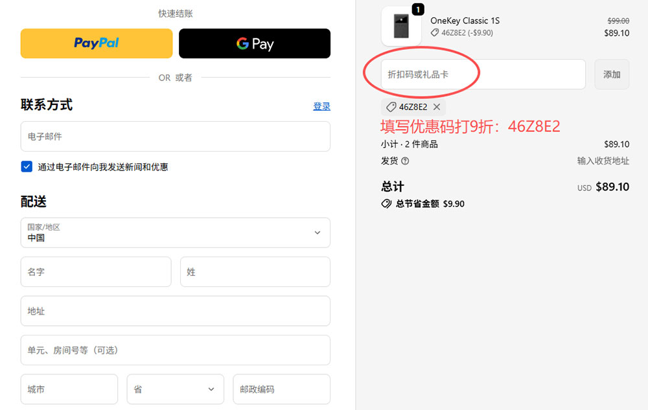Image resolution: width=648 pixels, height=410 pixels.
Task: Uncheck the email news and offers checkbox
Action: [x=27, y=166]
